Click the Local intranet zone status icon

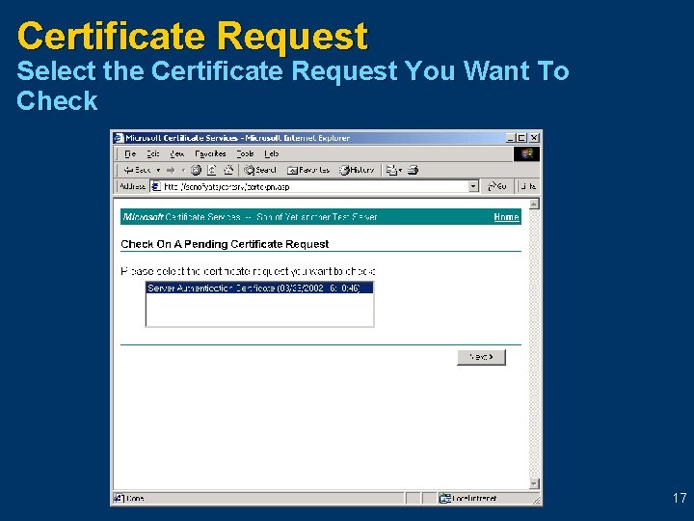coord(444,499)
